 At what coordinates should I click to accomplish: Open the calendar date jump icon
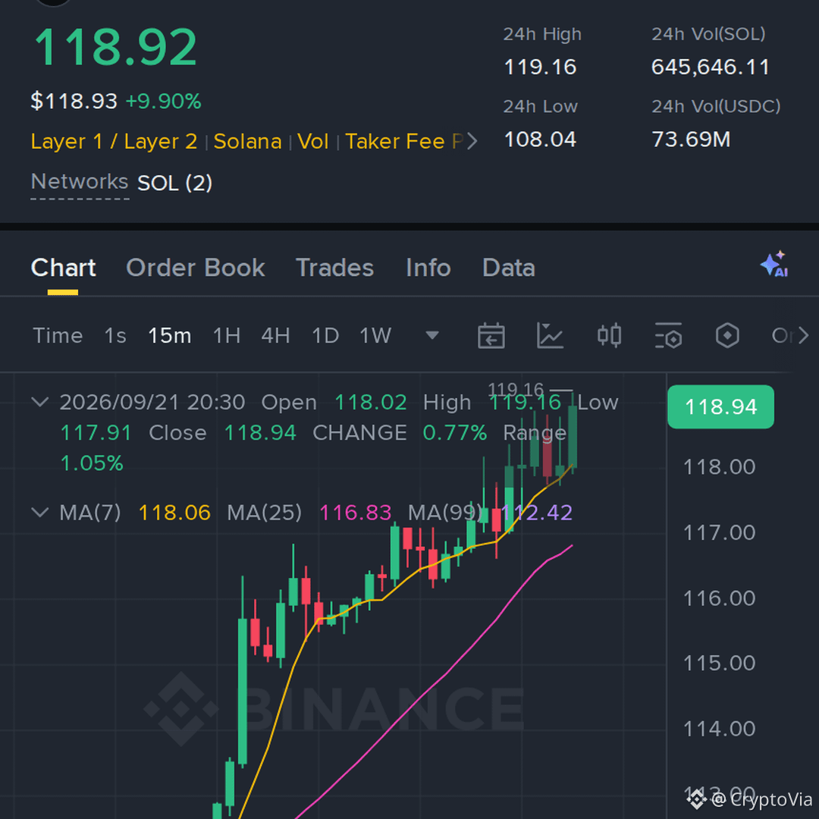pyautogui.click(x=491, y=335)
